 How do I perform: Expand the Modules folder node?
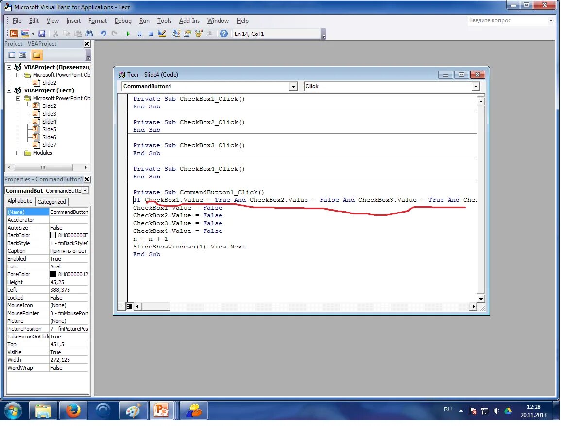click(x=18, y=153)
